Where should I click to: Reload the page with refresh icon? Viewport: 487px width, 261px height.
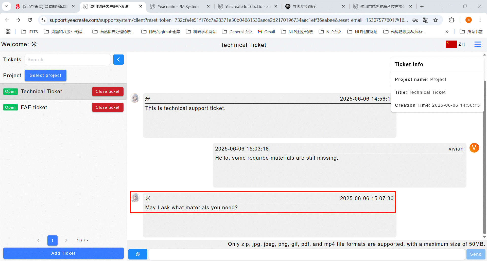[30, 20]
